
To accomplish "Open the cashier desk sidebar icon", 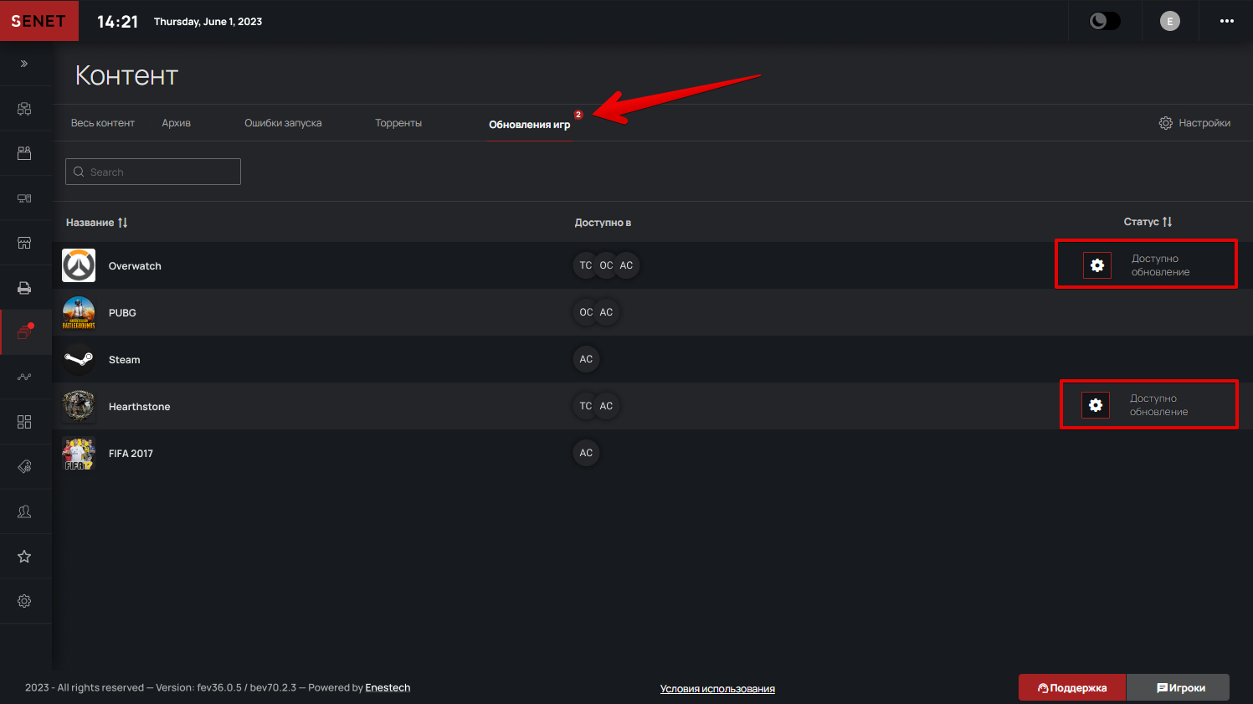I will [x=24, y=153].
